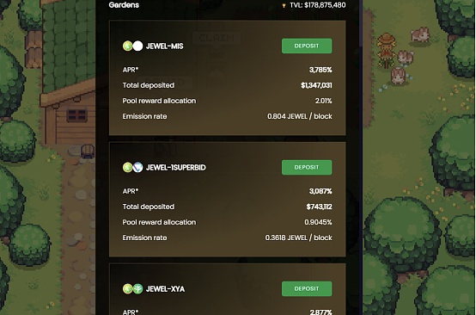Image resolution: width=476 pixels, height=315 pixels.
Task: Deposit into the JEWEL-1SUPERBID pool
Action: pos(307,167)
